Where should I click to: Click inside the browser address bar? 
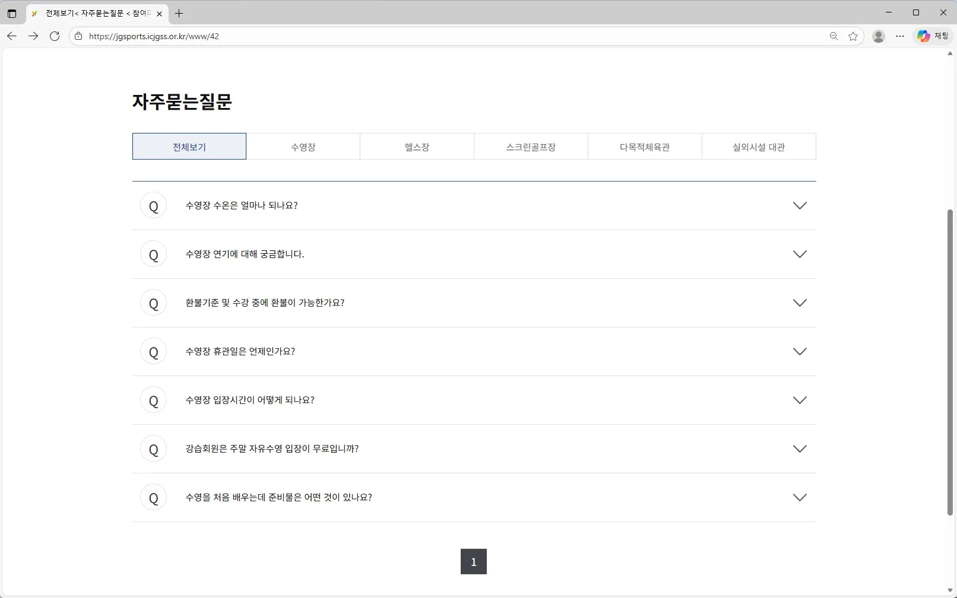pyautogui.click(x=416, y=36)
